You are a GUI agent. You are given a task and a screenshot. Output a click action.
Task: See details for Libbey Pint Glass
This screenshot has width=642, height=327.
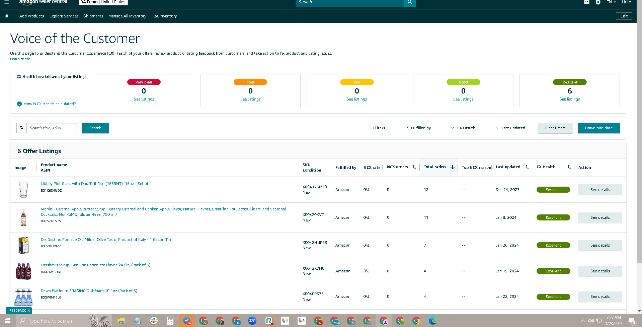coord(600,190)
